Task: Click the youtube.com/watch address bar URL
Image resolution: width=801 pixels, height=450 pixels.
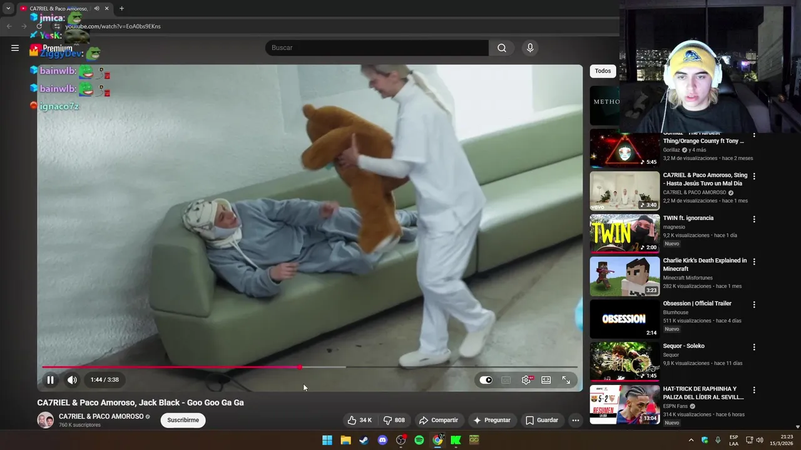Action: point(113,26)
